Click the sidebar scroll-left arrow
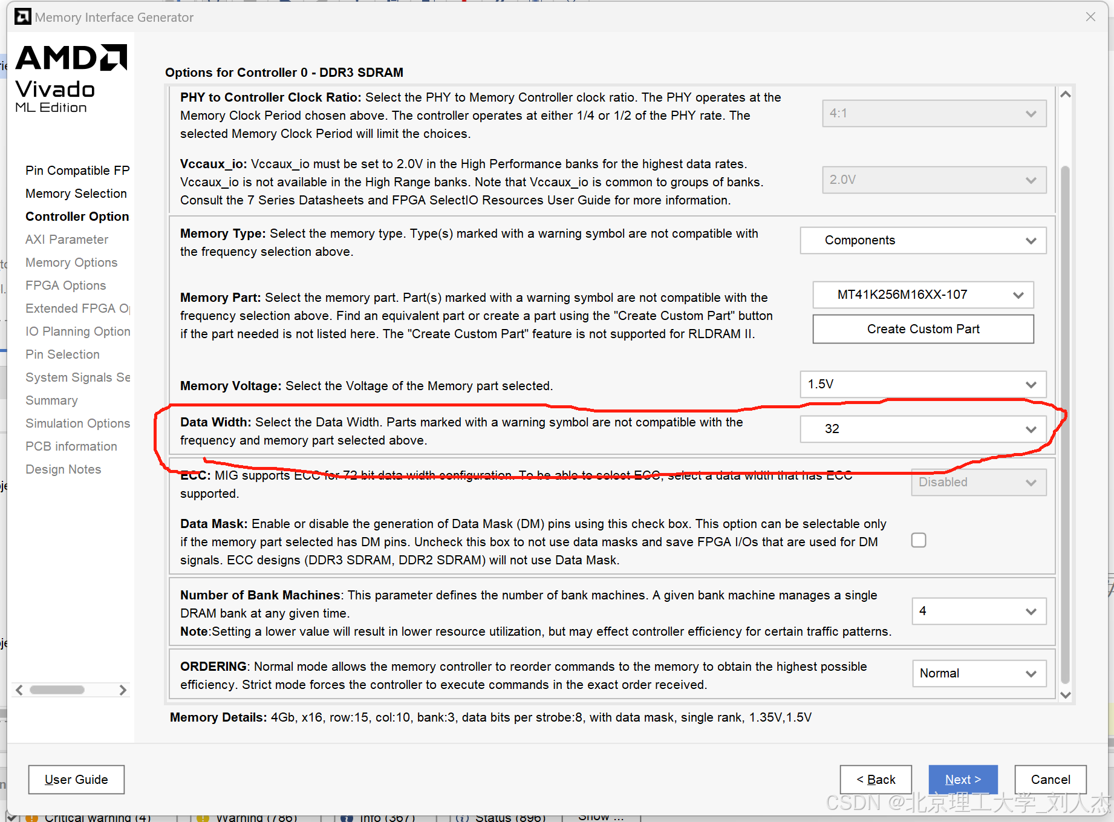 point(19,690)
